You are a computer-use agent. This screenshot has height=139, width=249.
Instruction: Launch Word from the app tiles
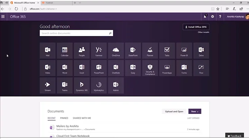point(65,68)
